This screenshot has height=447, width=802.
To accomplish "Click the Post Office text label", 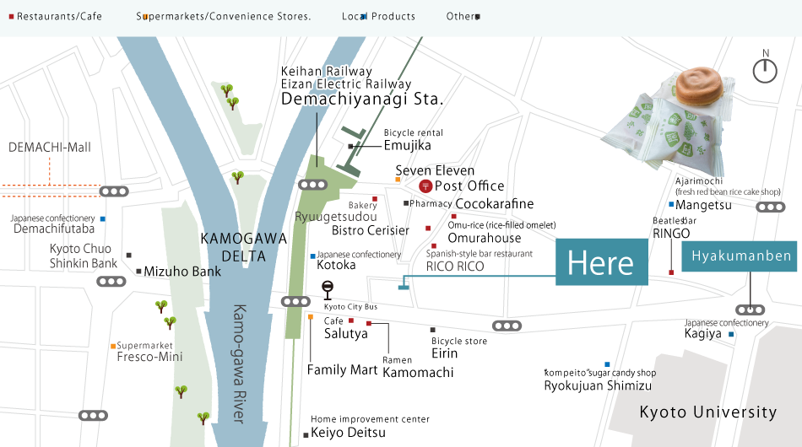I will coord(469,186).
